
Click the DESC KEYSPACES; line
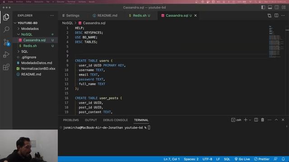pyautogui.click(x=89, y=33)
